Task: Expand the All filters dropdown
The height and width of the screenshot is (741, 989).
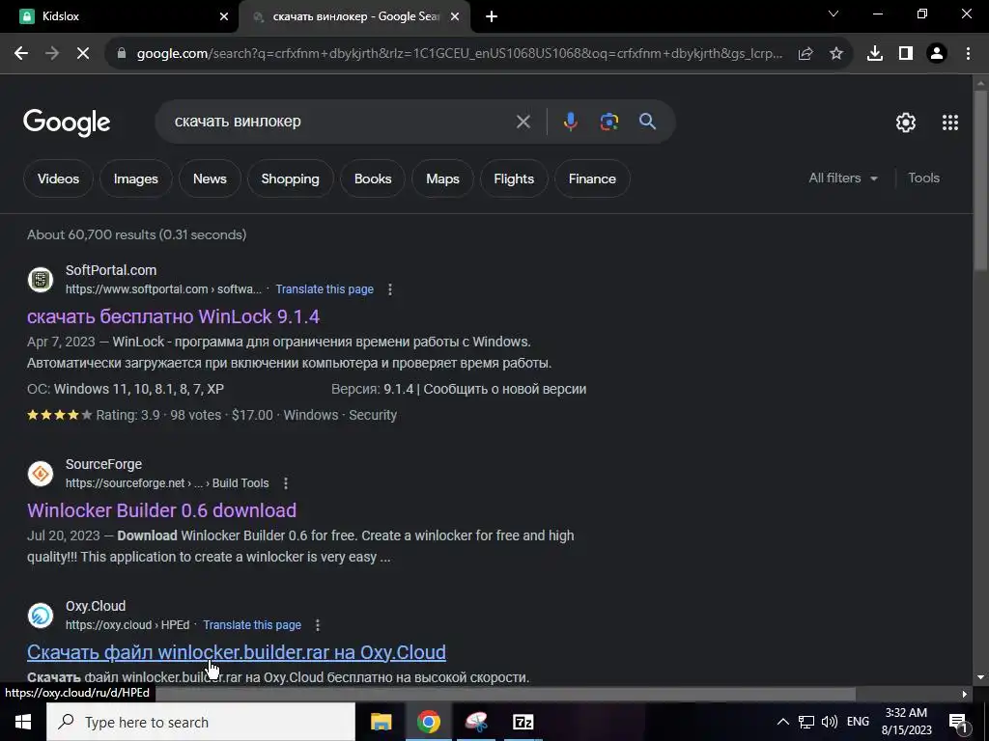Action: point(843,178)
